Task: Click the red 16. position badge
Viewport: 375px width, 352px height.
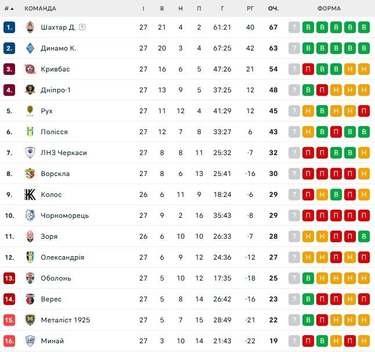Action: point(9,341)
